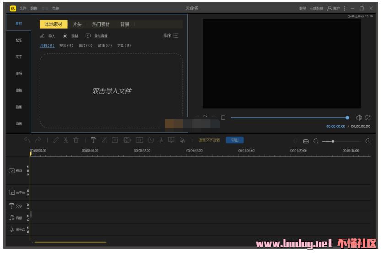Image resolution: width=381 pixels, height=253 pixels.
Task: Filter media by 视频 (0)
Action: (x=66, y=45)
